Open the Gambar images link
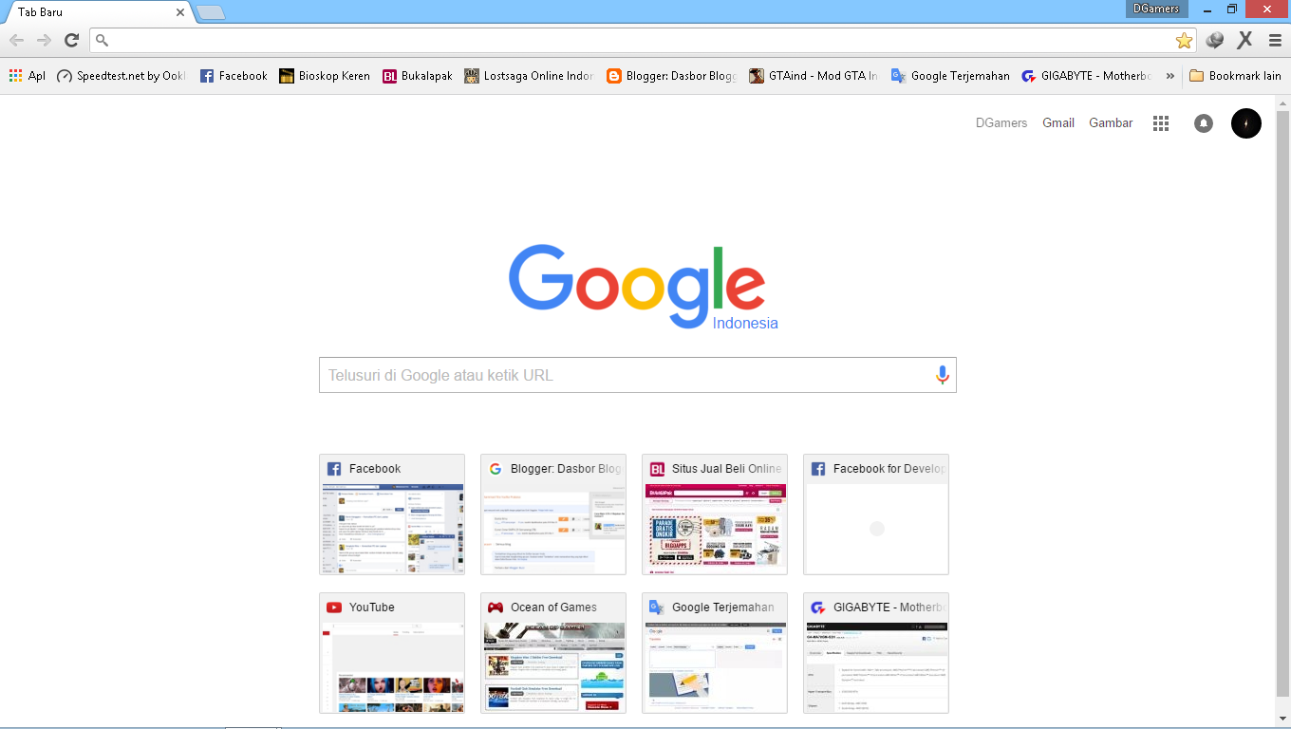1291x729 pixels. pos(1111,122)
